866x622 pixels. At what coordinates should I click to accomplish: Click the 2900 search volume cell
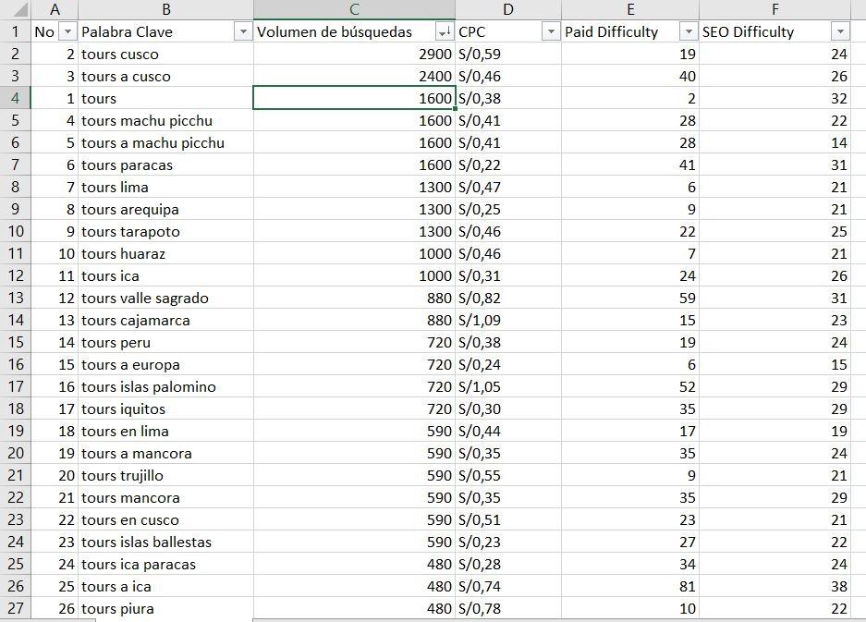[354, 55]
